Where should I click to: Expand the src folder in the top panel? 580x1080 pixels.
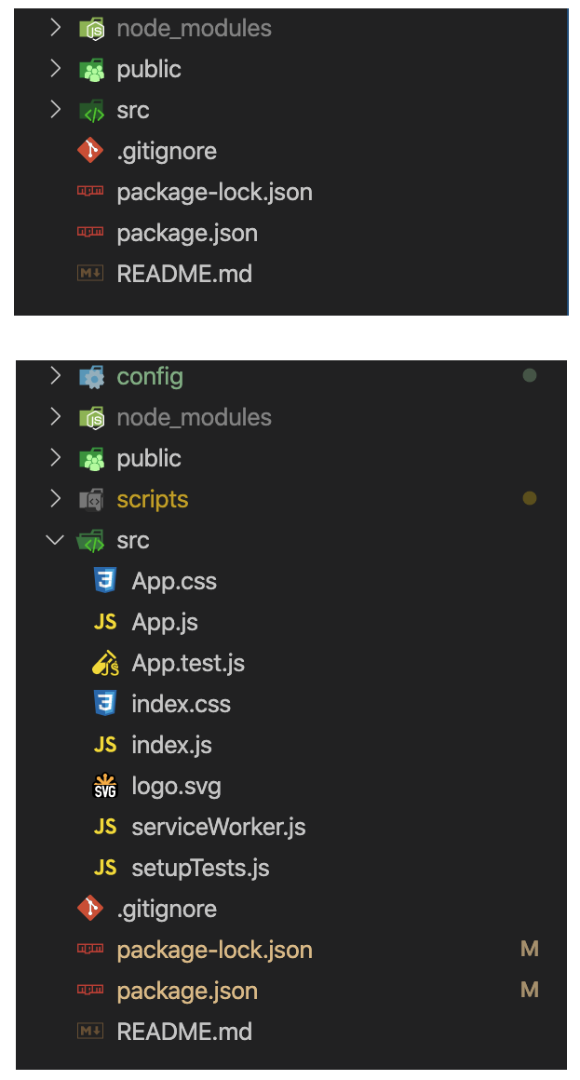point(55,110)
